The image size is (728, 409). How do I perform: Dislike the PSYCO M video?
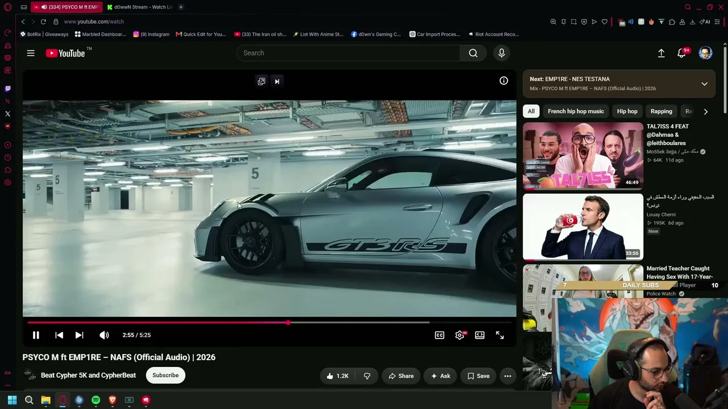click(367, 375)
